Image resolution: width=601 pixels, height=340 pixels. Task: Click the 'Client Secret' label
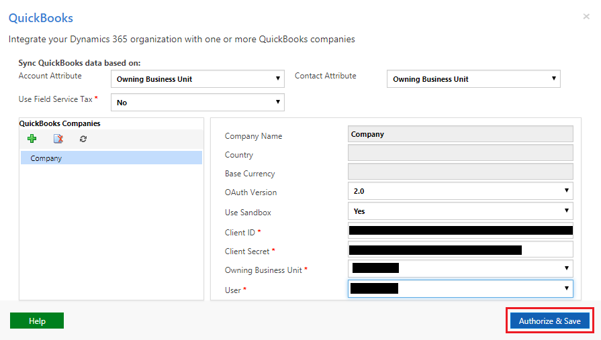click(247, 251)
